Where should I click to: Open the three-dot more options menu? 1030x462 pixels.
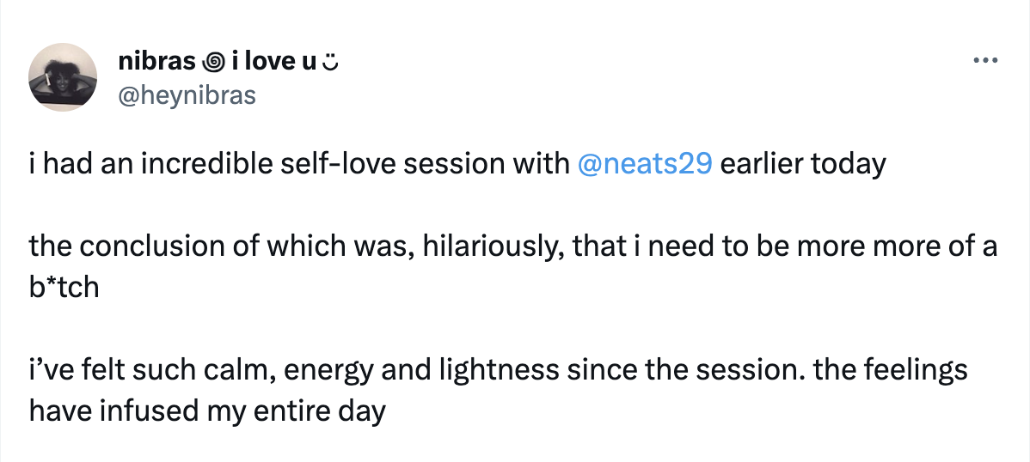tap(985, 61)
